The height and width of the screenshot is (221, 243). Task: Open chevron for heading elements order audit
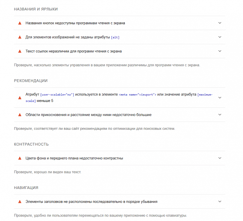[220, 201]
